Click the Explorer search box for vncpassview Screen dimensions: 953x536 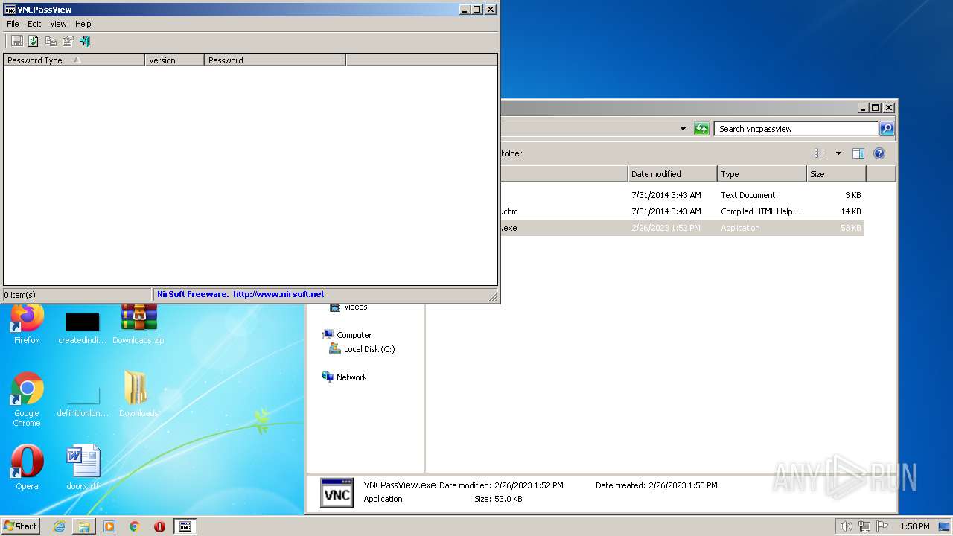(795, 129)
